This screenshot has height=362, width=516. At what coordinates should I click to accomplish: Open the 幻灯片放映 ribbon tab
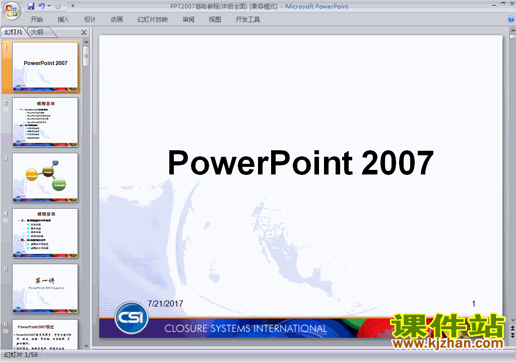point(152,20)
